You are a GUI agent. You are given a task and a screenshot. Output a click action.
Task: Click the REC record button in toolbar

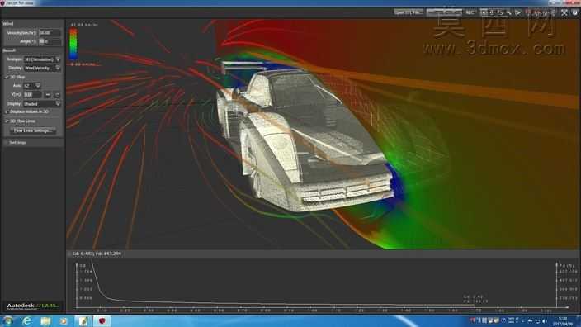click(470, 12)
